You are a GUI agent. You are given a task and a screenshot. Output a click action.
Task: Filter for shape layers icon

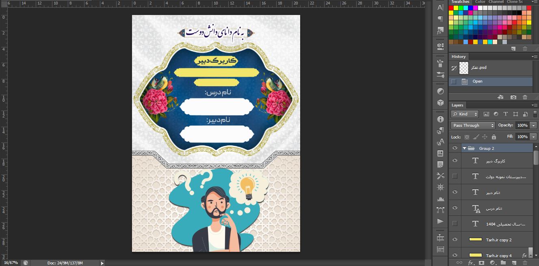[x=515, y=114]
